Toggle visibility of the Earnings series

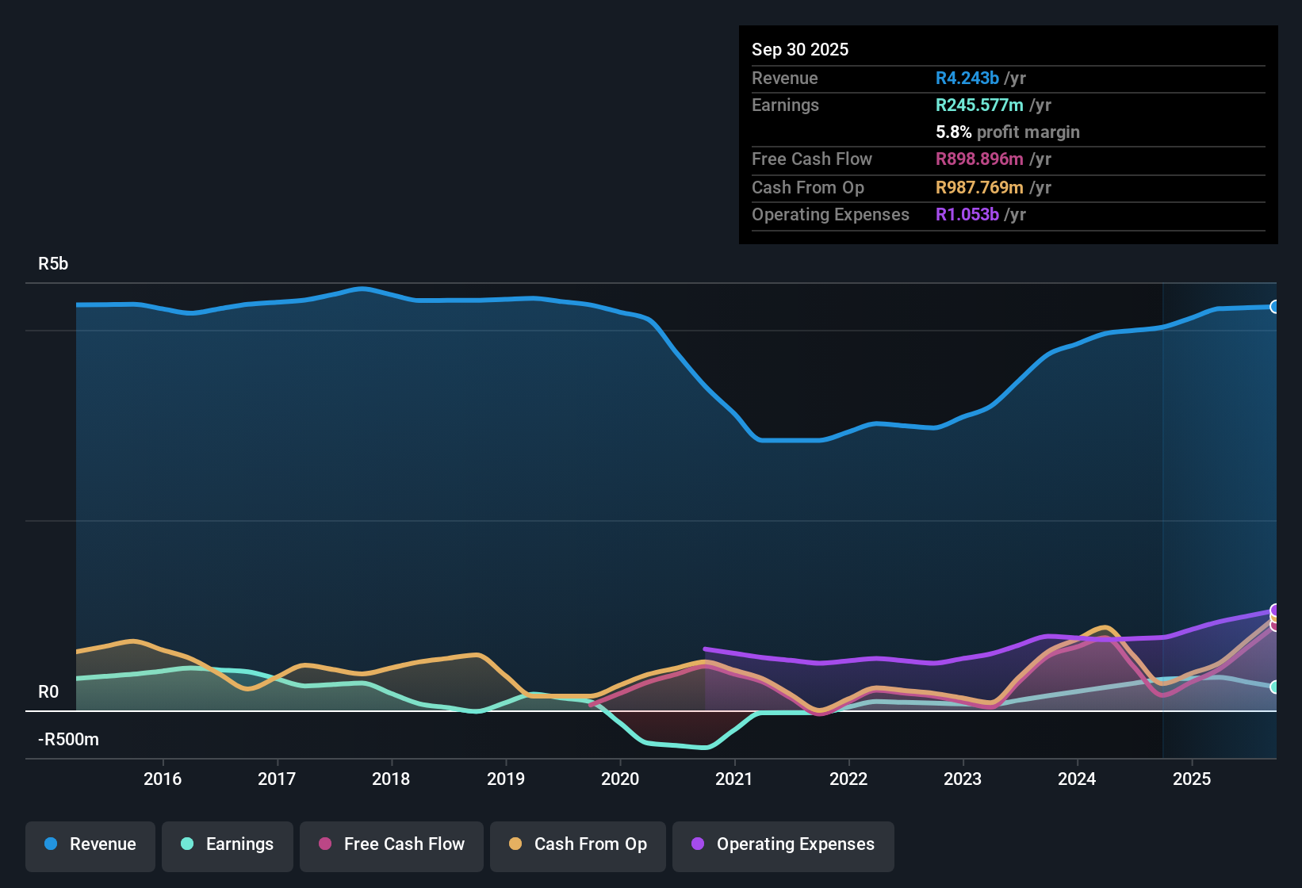tap(228, 844)
